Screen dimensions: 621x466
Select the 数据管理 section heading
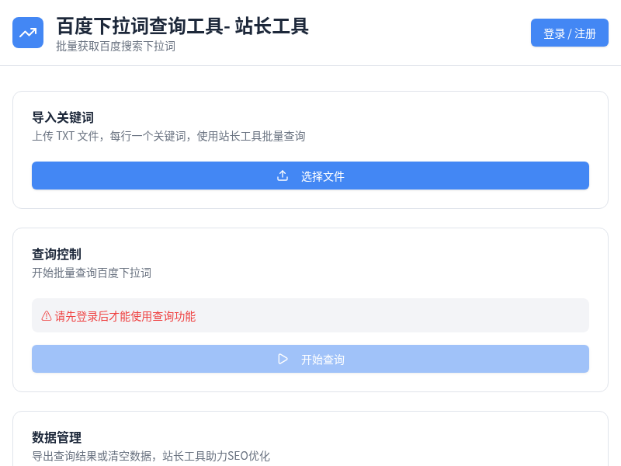pyautogui.click(x=57, y=437)
